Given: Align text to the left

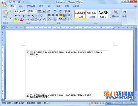Looking at the screenshot, I should pos(49,15).
